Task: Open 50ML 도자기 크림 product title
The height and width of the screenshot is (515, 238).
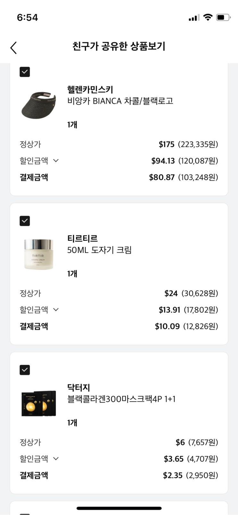Action: [x=99, y=250]
